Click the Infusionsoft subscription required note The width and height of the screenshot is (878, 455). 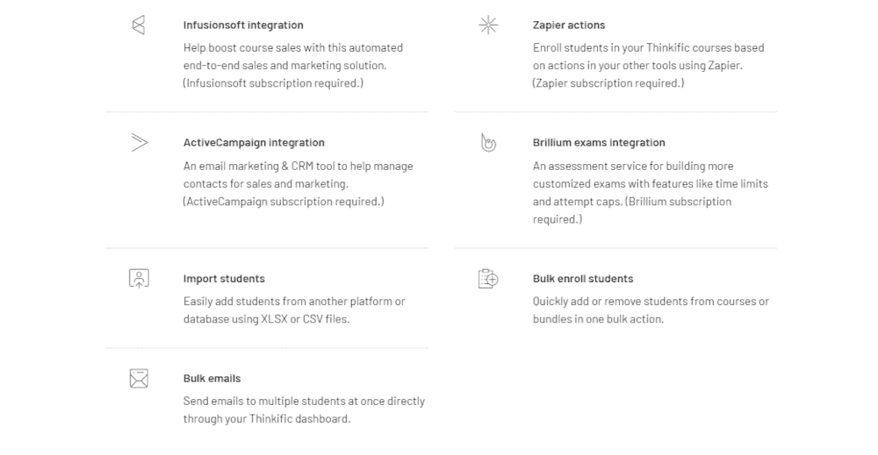[x=273, y=83]
